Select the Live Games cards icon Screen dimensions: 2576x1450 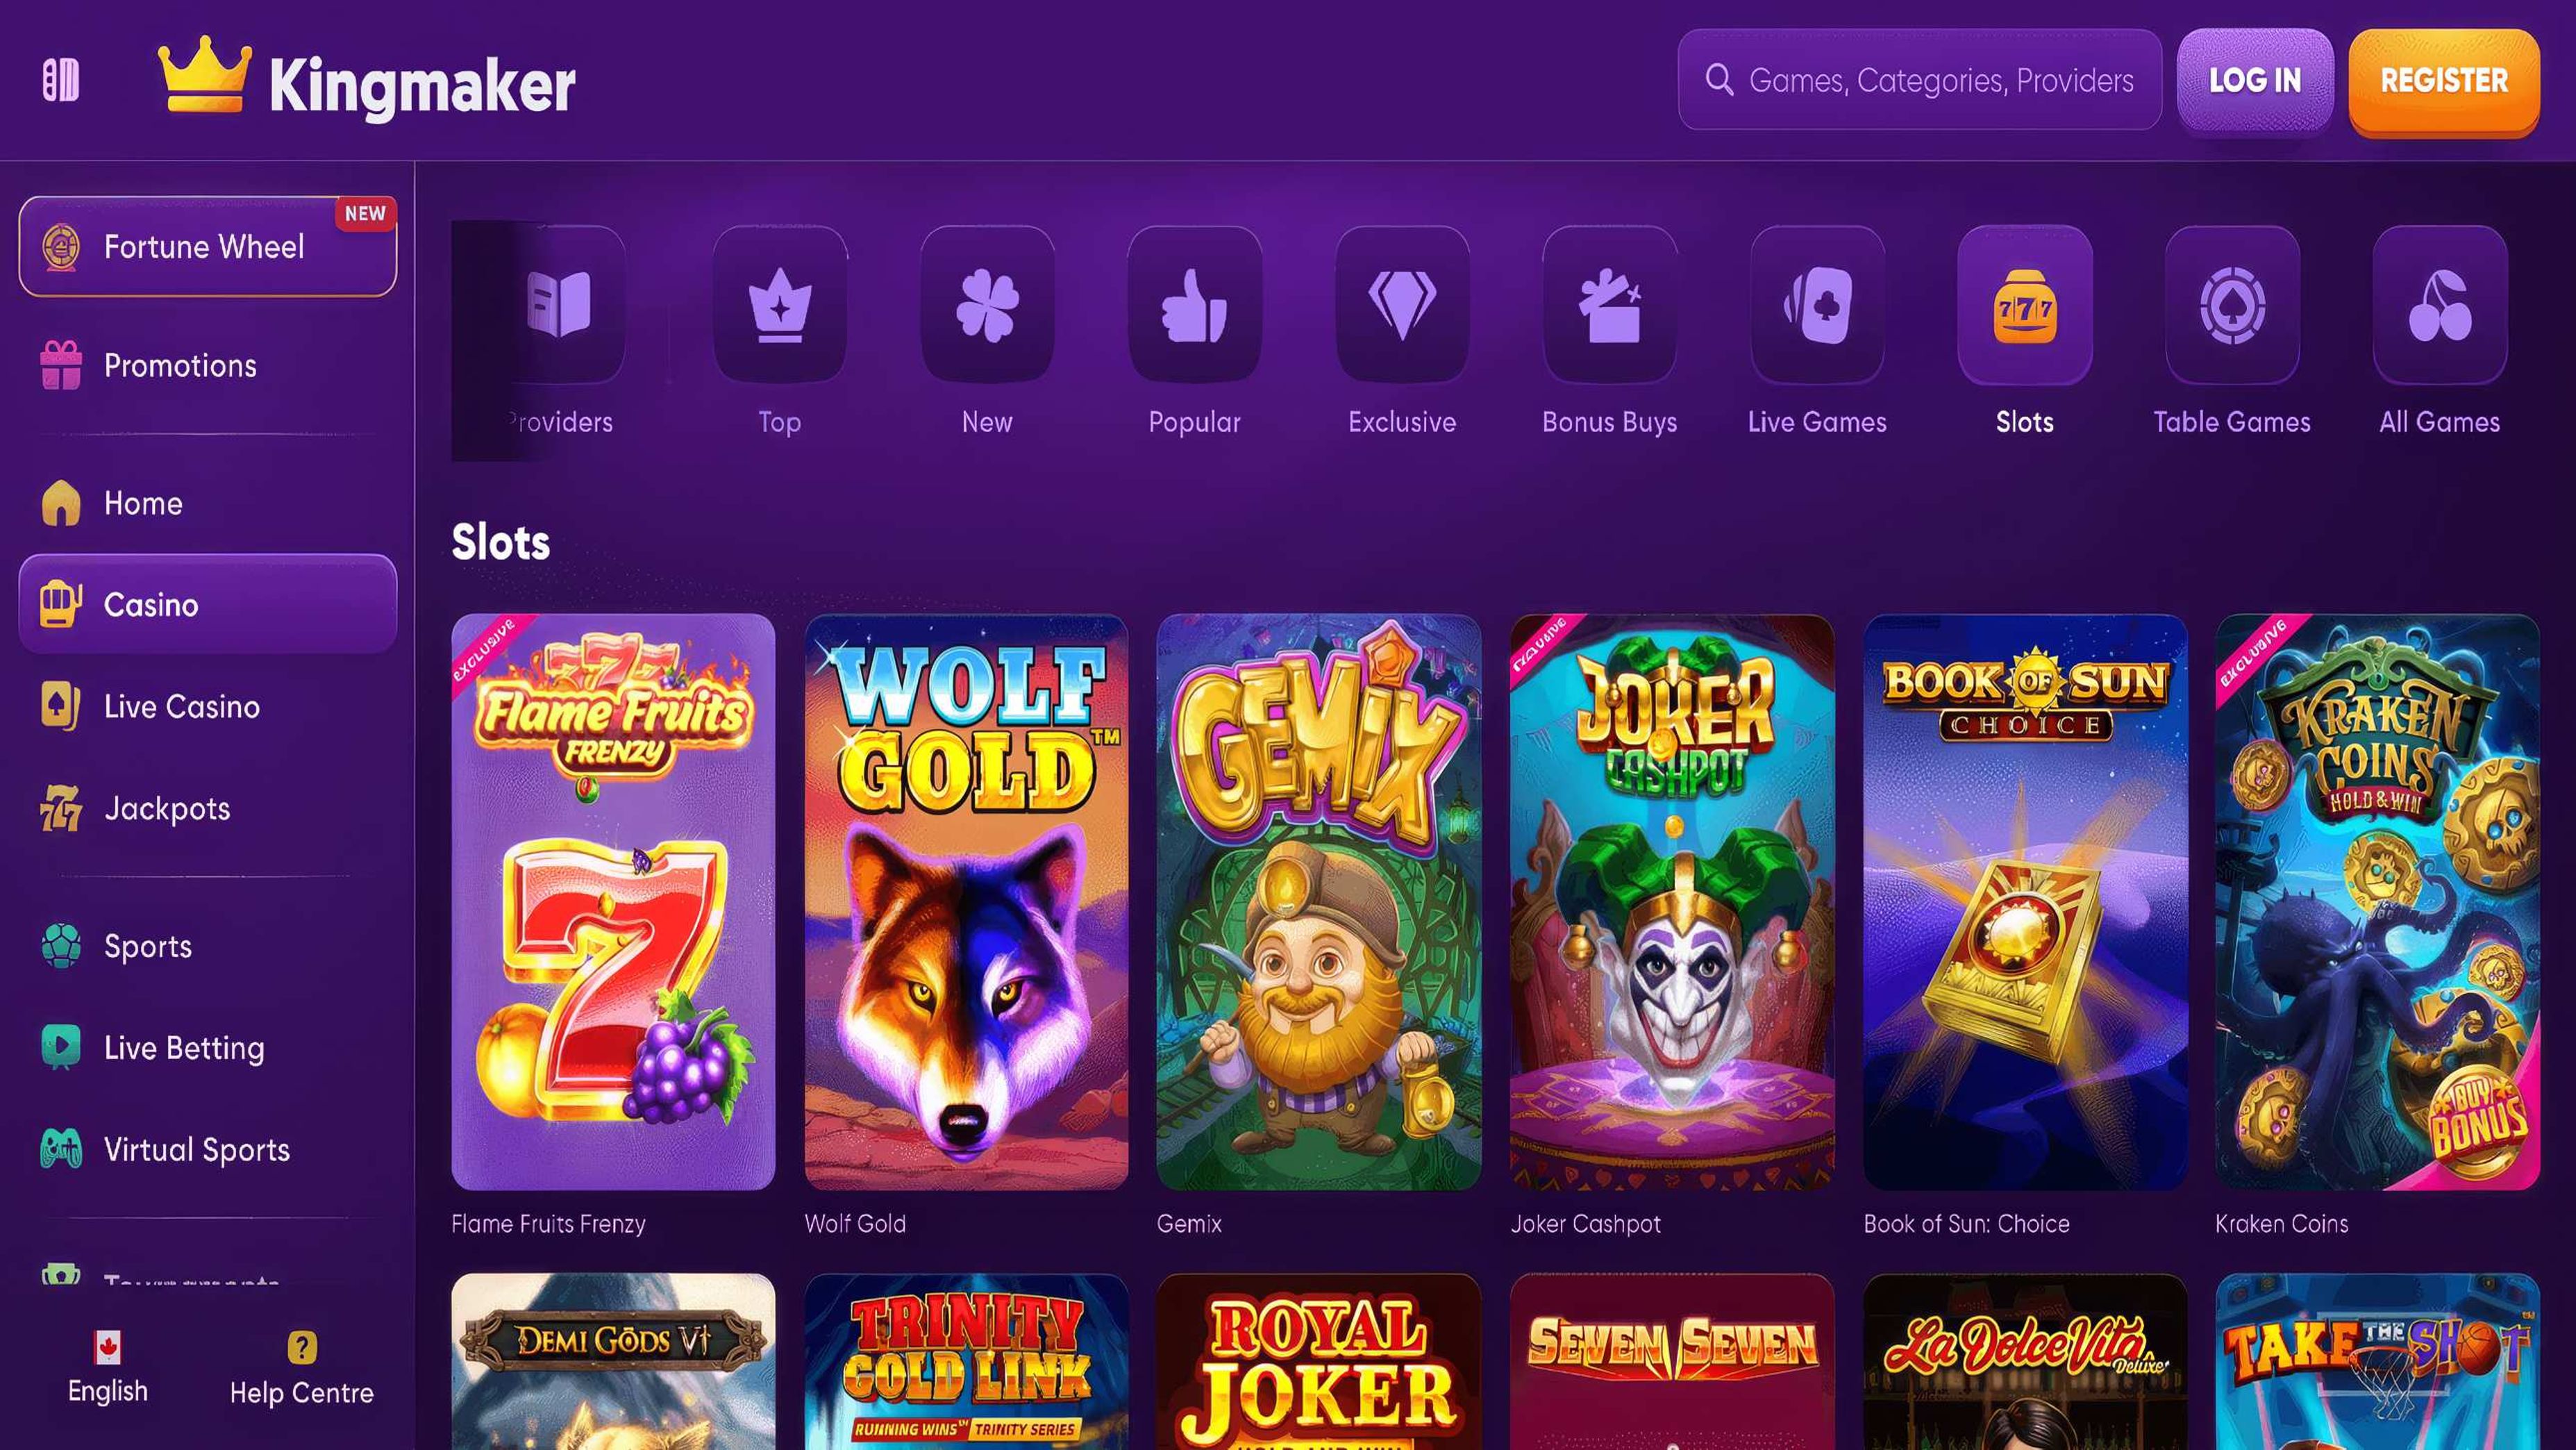1817,304
